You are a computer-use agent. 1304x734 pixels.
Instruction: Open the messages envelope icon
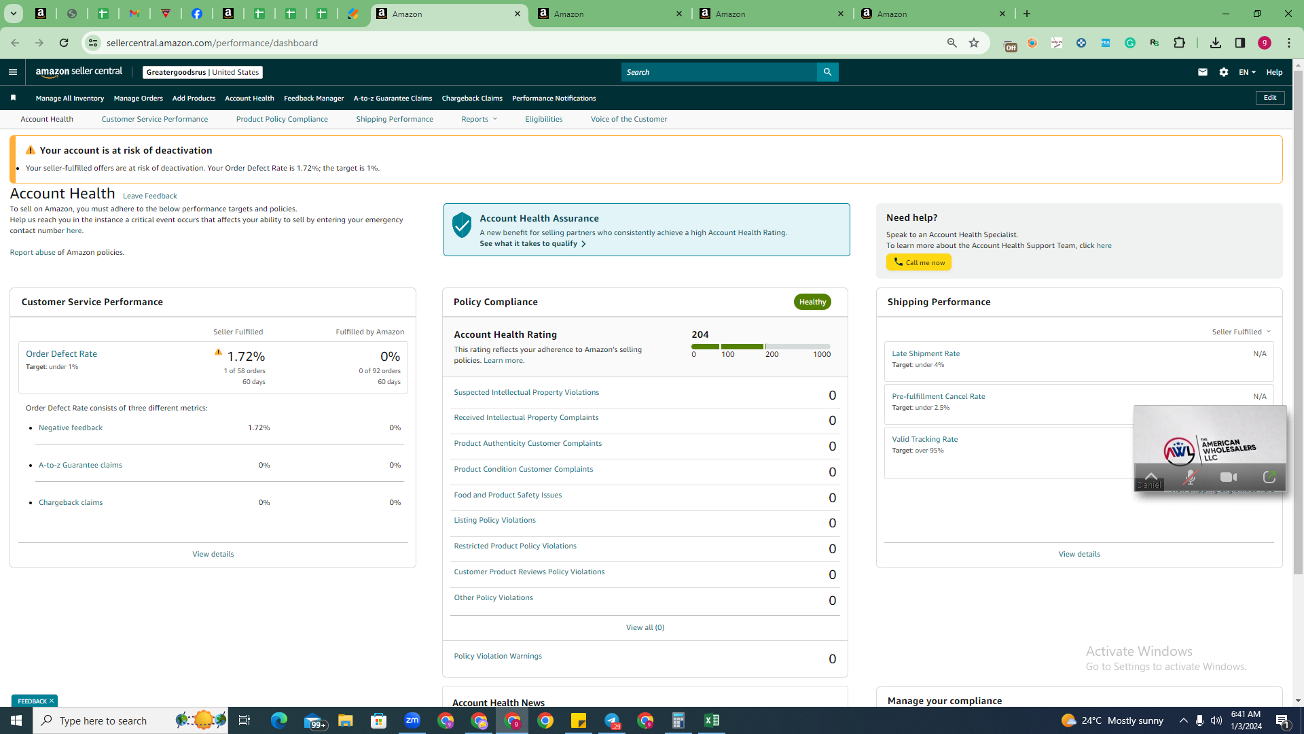(1203, 72)
